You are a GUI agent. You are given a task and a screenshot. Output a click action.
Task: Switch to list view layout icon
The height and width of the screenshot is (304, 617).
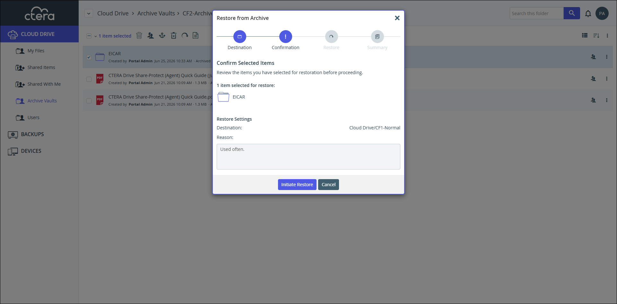pyautogui.click(x=585, y=36)
